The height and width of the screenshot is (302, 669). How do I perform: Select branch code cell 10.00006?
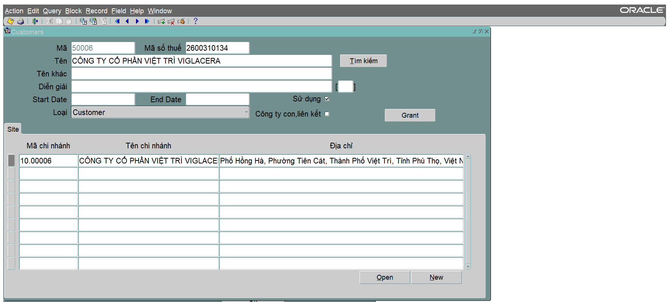click(x=48, y=161)
